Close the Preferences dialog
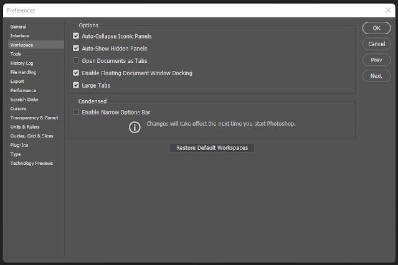Viewport: 398px width, 265px height. 388,10
